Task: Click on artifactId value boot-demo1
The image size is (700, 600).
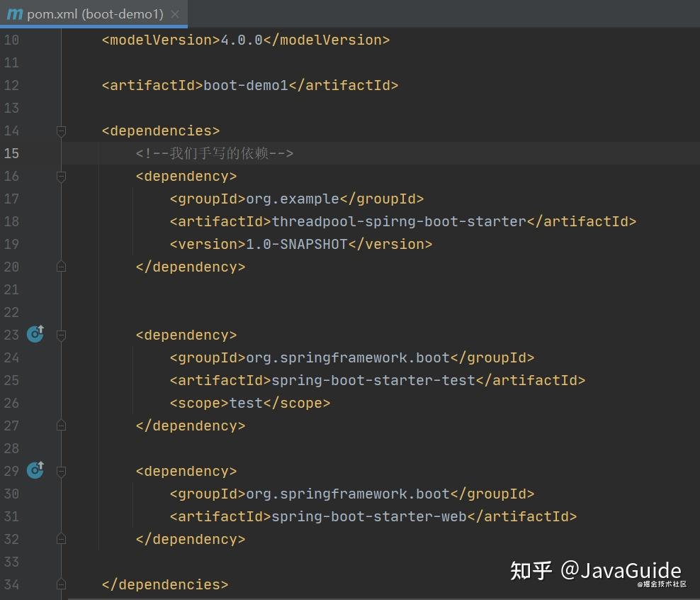Action: tap(246, 85)
